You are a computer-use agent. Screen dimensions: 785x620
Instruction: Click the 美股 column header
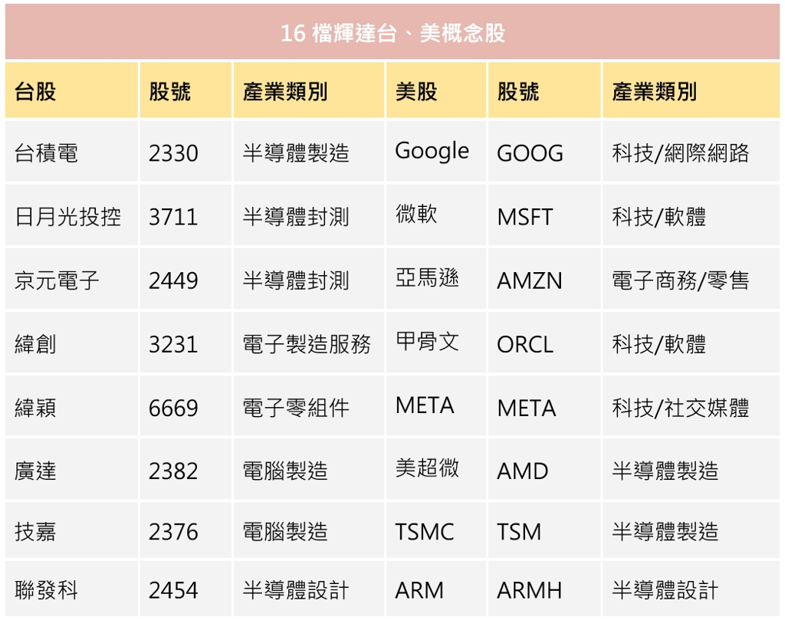point(407,90)
